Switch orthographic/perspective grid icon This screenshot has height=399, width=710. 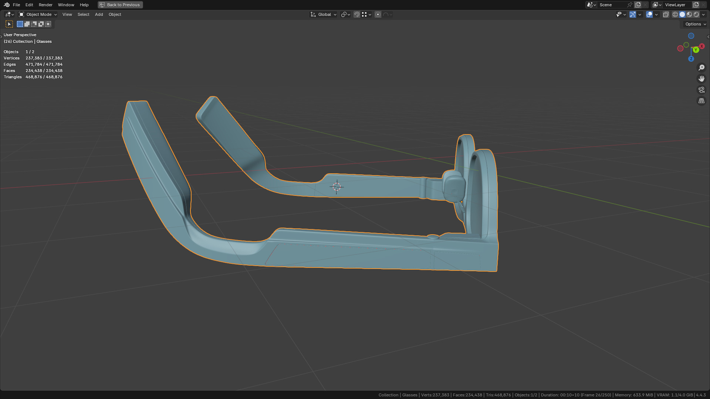(x=701, y=101)
